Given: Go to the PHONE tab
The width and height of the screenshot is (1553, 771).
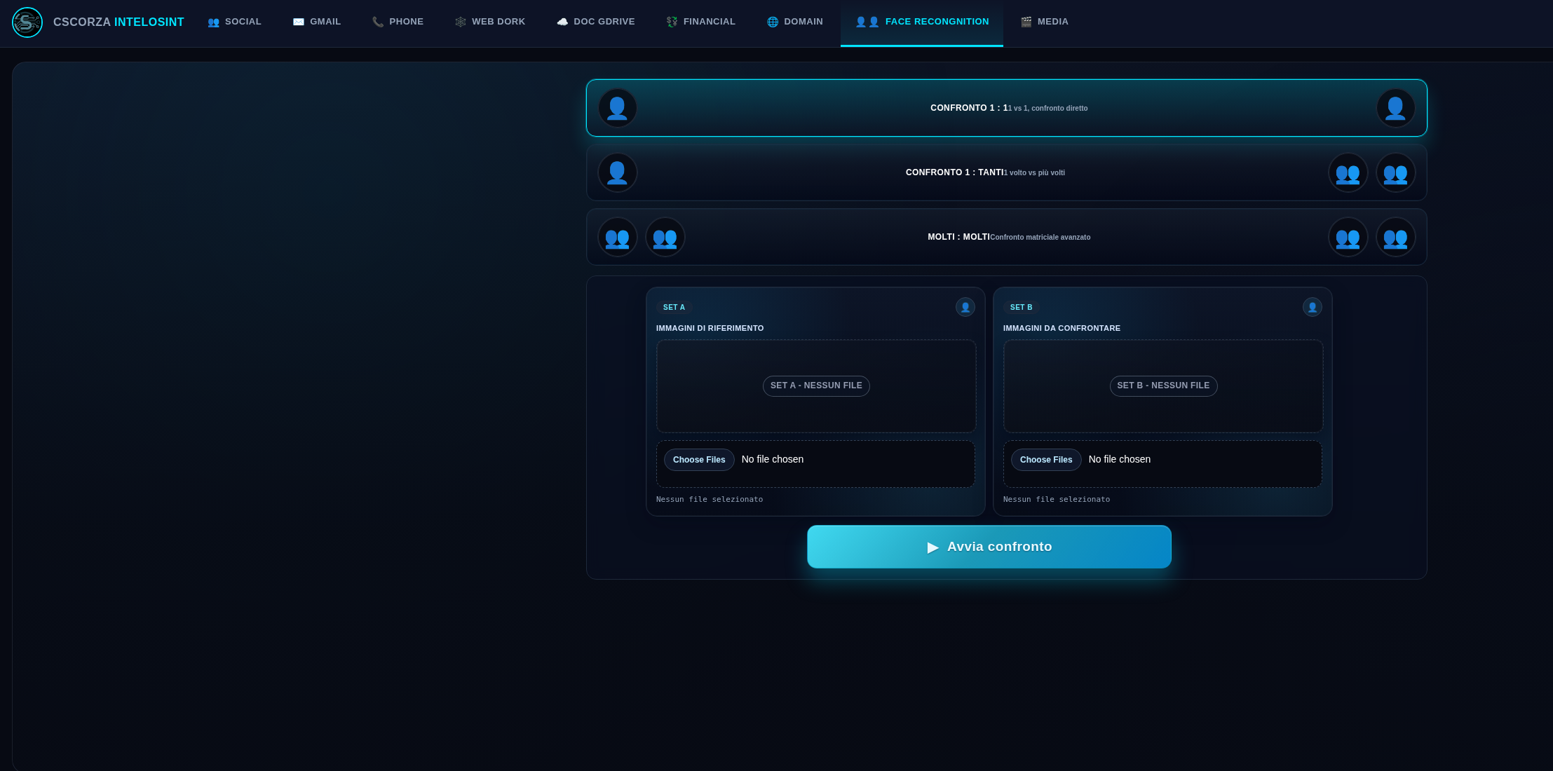Looking at the screenshot, I should coord(398,22).
